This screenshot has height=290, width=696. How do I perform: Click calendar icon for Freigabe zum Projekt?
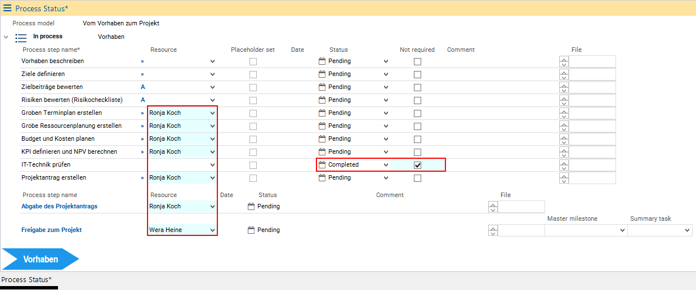coord(251,230)
